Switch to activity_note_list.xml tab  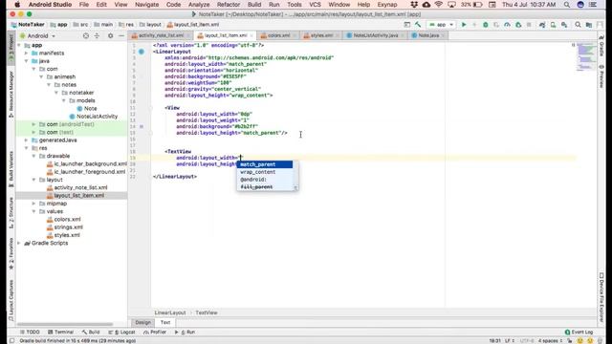(x=161, y=35)
